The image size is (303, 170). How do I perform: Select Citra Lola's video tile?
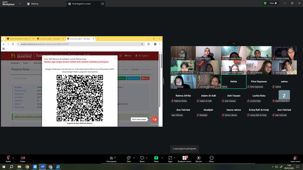(x=183, y=82)
